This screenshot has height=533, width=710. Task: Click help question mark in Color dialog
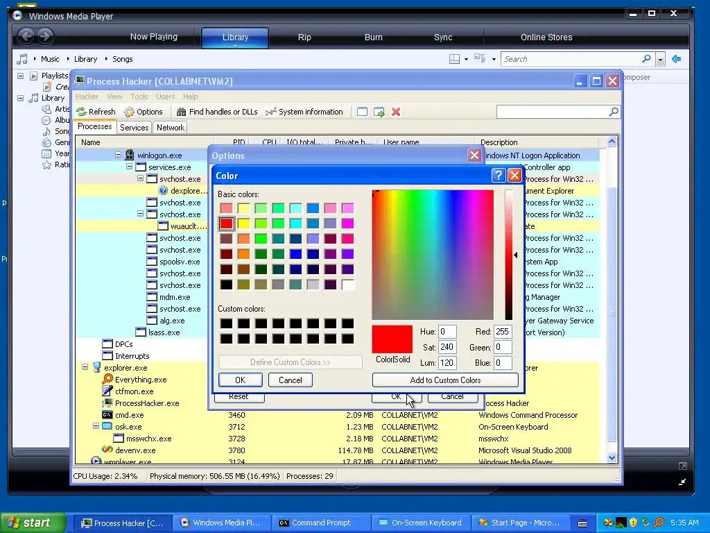(x=498, y=175)
